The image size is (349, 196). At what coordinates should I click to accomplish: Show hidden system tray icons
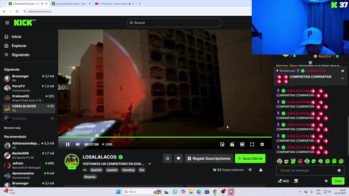(x=300, y=192)
